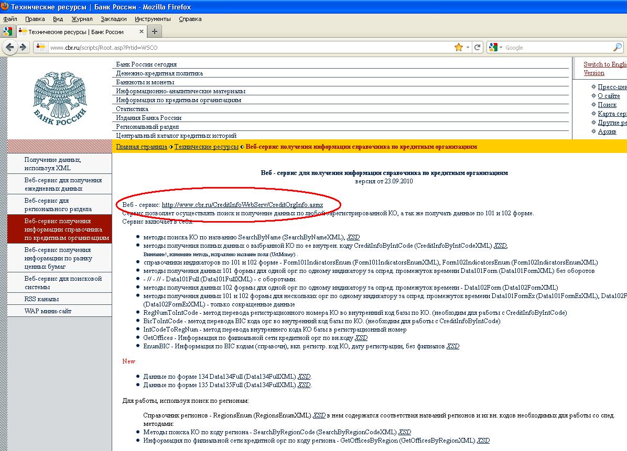The image size is (627, 451).
Task: Open XSD link for Data135Full form 135
Action: [304, 384]
